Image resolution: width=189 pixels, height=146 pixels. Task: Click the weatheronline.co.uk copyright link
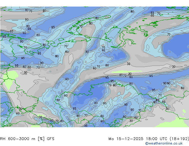tap(164, 143)
